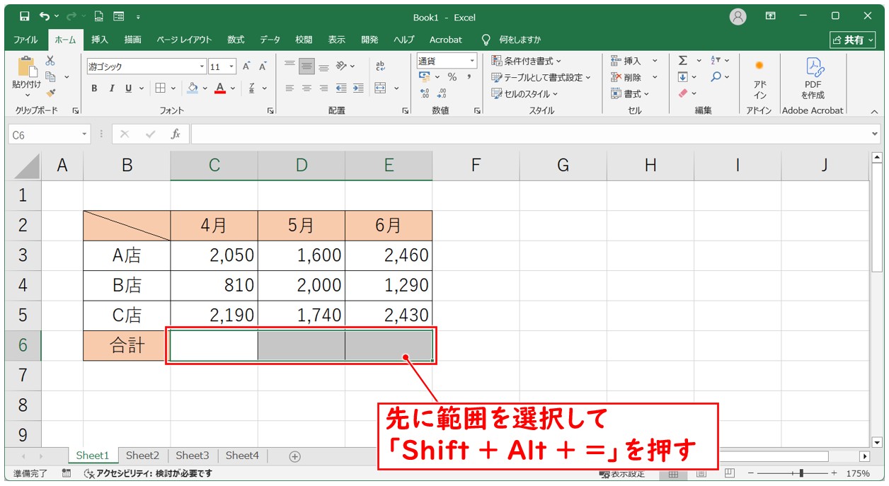
Task: Select the Format Painter brush
Action: (50, 92)
